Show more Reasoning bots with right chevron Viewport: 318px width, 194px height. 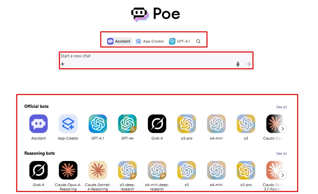pyautogui.click(x=283, y=175)
